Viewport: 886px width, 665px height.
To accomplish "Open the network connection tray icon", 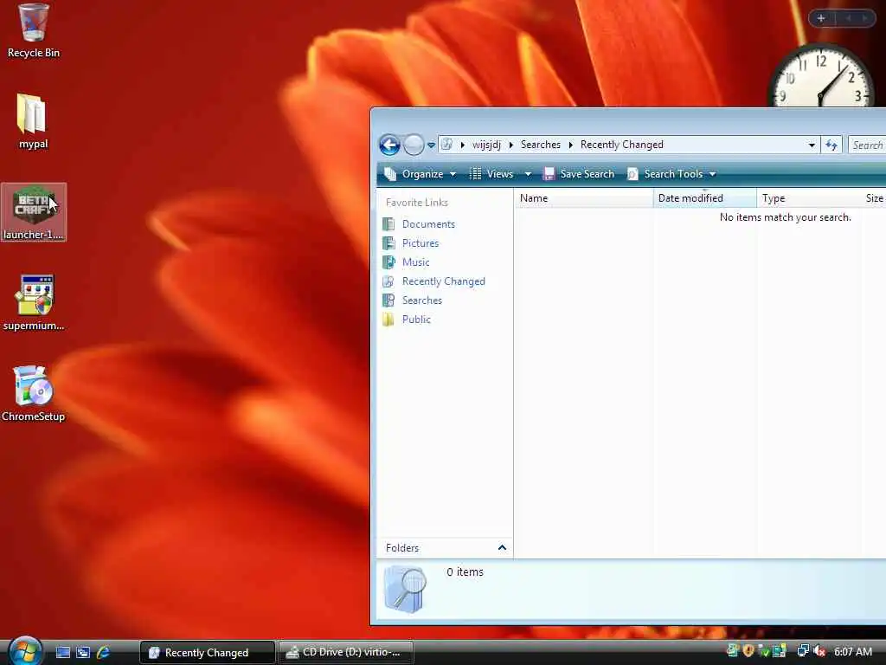I will coord(803,651).
